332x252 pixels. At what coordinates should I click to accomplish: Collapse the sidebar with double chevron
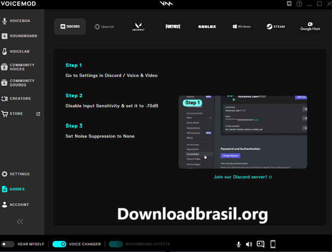tap(20, 221)
